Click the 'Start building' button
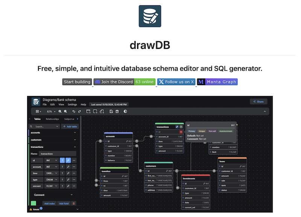The width and height of the screenshot is (301, 217). tap(77, 82)
